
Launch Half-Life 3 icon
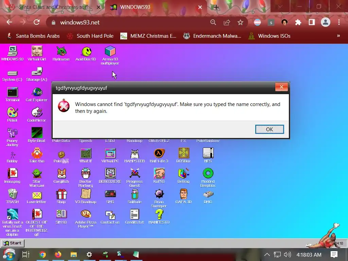click(159, 155)
